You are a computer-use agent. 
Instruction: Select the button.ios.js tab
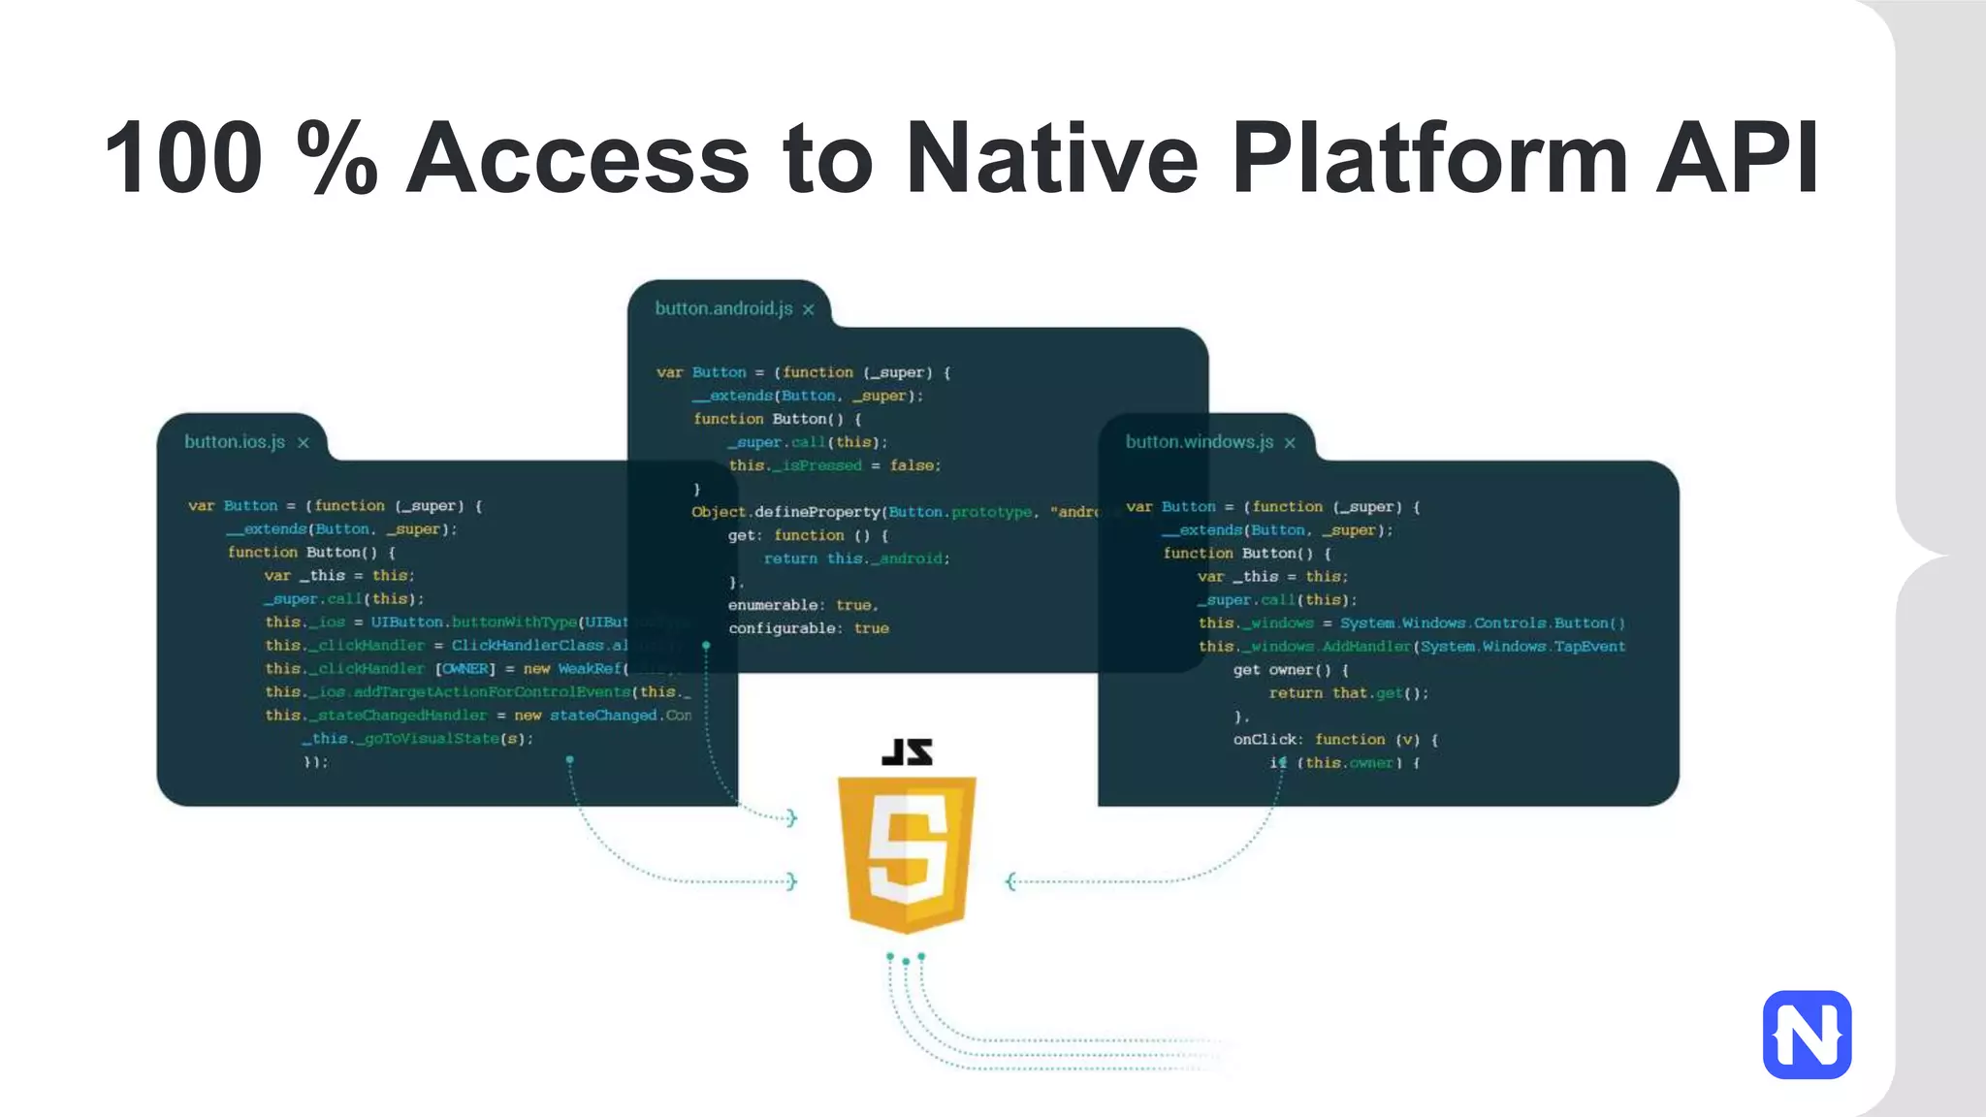[x=235, y=442]
